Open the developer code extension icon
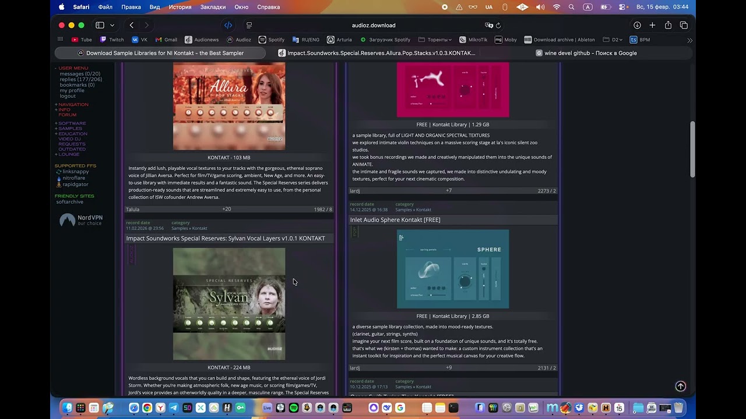This screenshot has height=419, width=746. point(228,25)
